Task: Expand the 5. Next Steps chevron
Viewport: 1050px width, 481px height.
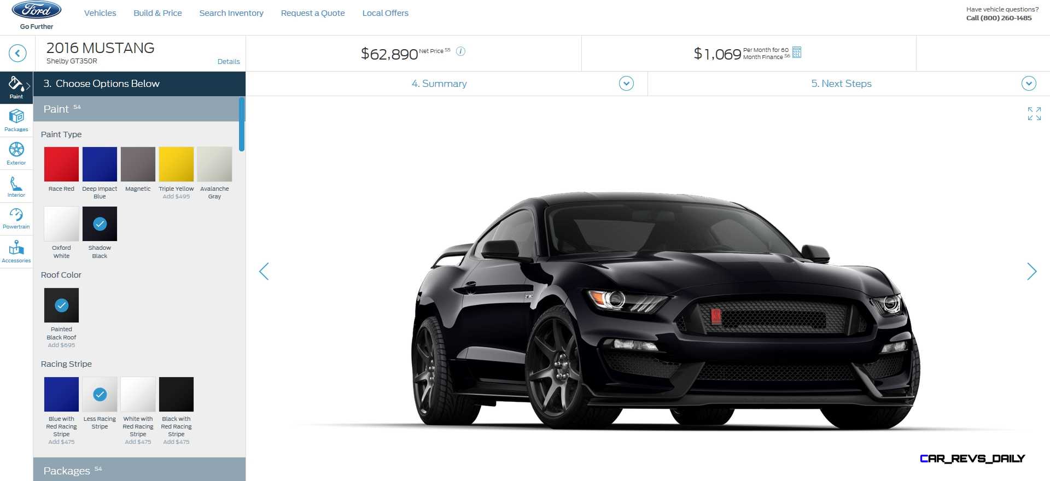Action: pos(1029,84)
